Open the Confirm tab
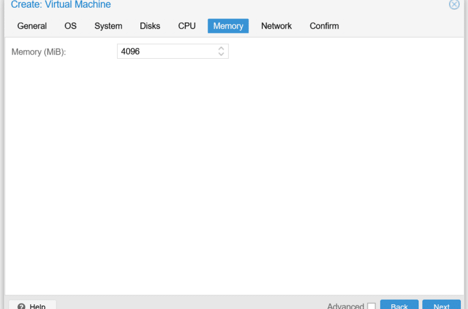This screenshot has height=309, width=468. coord(324,26)
